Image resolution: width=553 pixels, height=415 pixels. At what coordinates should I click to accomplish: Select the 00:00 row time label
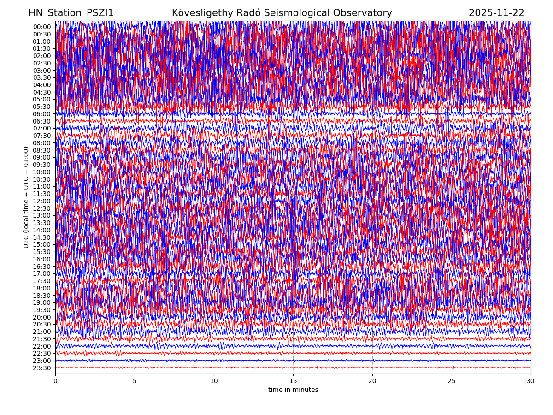tap(41, 27)
